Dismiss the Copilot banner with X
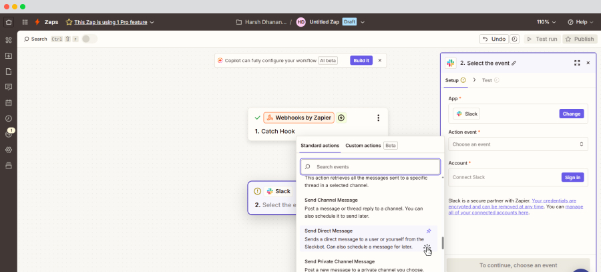Screen dimensions: 601x272 (x=380, y=60)
